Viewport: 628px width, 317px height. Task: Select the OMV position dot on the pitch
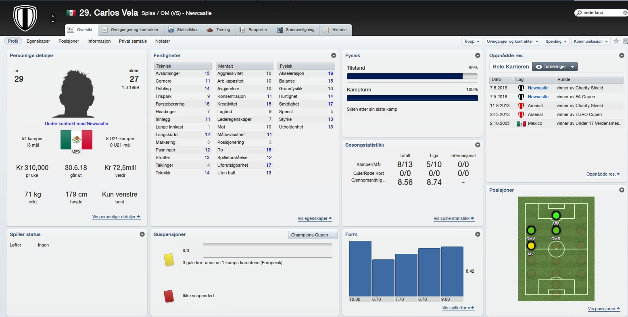[531, 230]
